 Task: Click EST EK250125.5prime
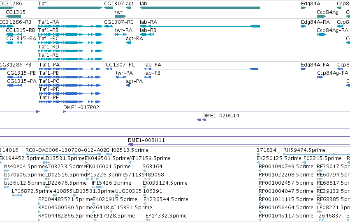tap(279, 158)
